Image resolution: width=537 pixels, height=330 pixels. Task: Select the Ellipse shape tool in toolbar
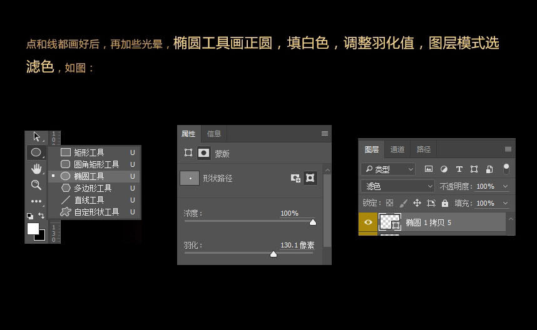36,152
